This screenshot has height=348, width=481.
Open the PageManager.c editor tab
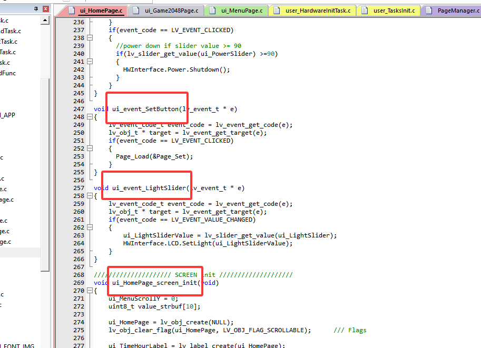pyautogui.click(x=453, y=11)
